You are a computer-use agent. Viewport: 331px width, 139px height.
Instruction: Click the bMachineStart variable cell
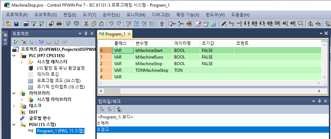point(153,50)
